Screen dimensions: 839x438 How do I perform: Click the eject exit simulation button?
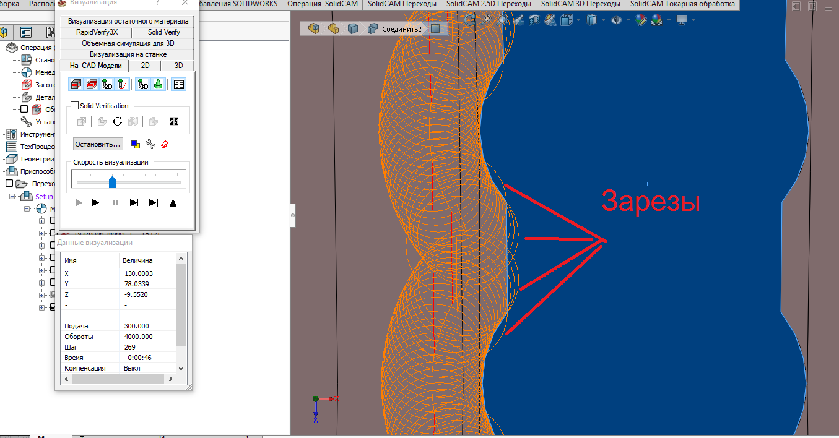[173, 202]
